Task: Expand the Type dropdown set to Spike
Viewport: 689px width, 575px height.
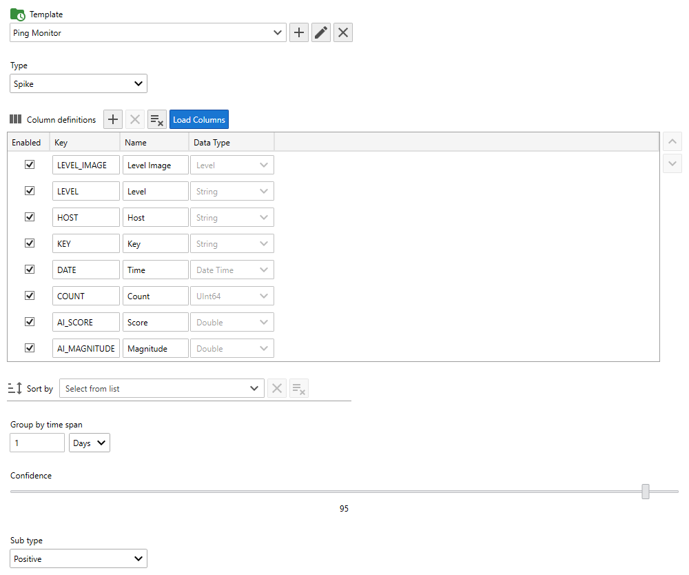Action: [x=79, y=84]
